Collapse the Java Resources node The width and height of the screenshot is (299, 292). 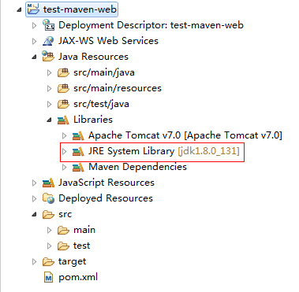(34, 57)
